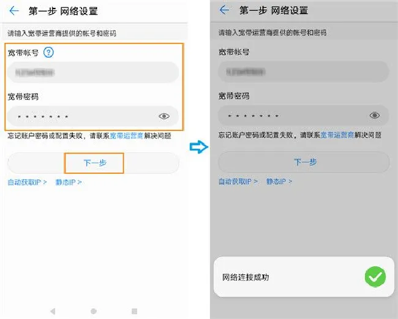Click the 宽带密码 input field in left screen
Image resolution: width=398 pixels, height=319 pixels.
click(x=93, y=116)
